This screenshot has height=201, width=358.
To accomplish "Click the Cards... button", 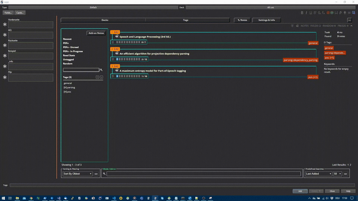I will [x=20, y=13].
